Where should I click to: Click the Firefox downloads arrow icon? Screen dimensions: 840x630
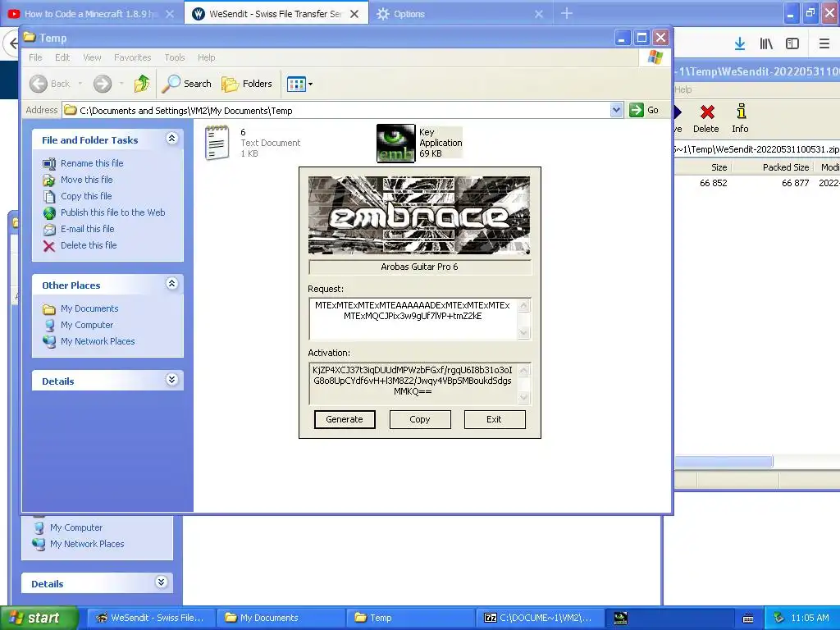coord(740,44)
